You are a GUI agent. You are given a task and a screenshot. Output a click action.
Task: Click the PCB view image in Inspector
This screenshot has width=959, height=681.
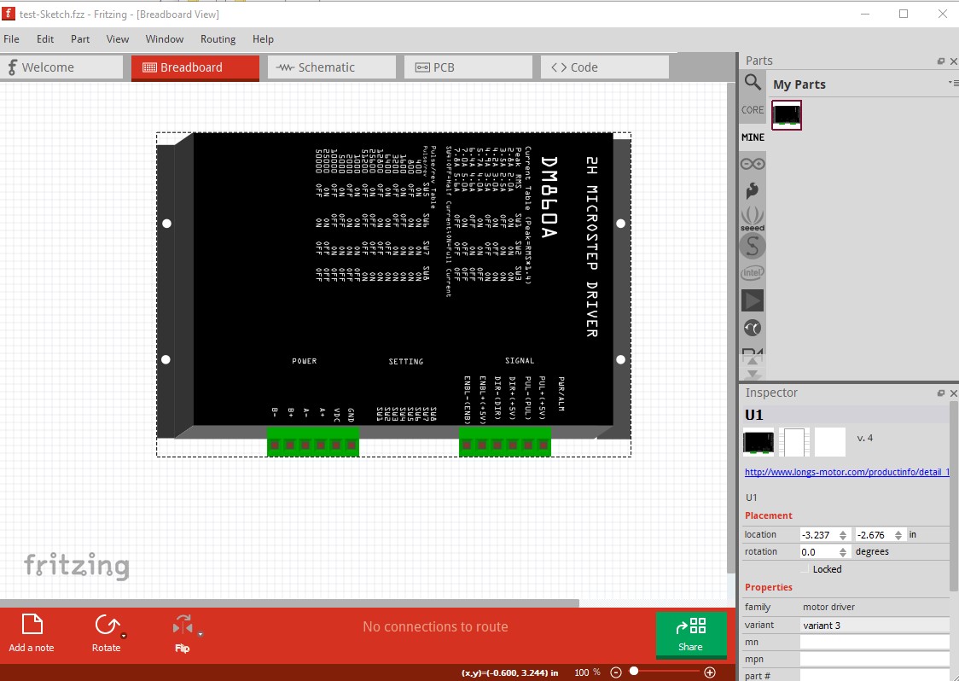pyautogui.click(x=830, y=442)
